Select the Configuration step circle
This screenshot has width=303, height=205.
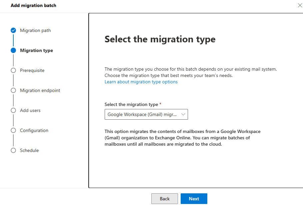pos(13,130)
